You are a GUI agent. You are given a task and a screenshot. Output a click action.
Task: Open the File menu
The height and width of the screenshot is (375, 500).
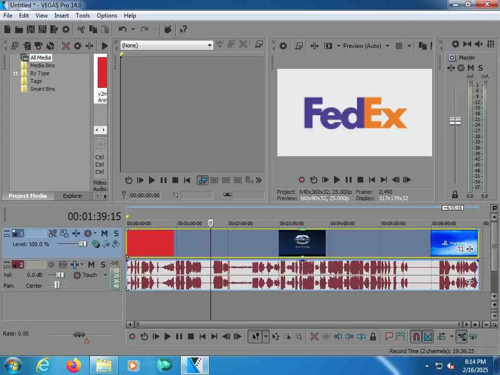(x=8, y=15)
